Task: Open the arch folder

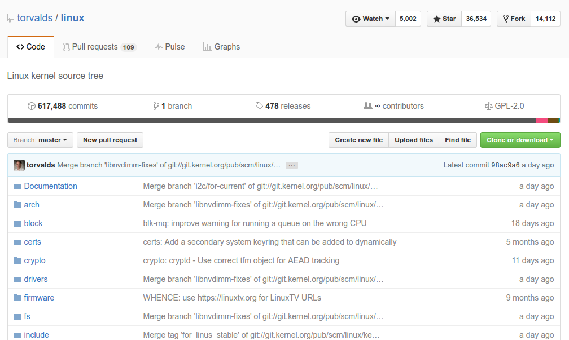Action: click(x=32, y=205)
